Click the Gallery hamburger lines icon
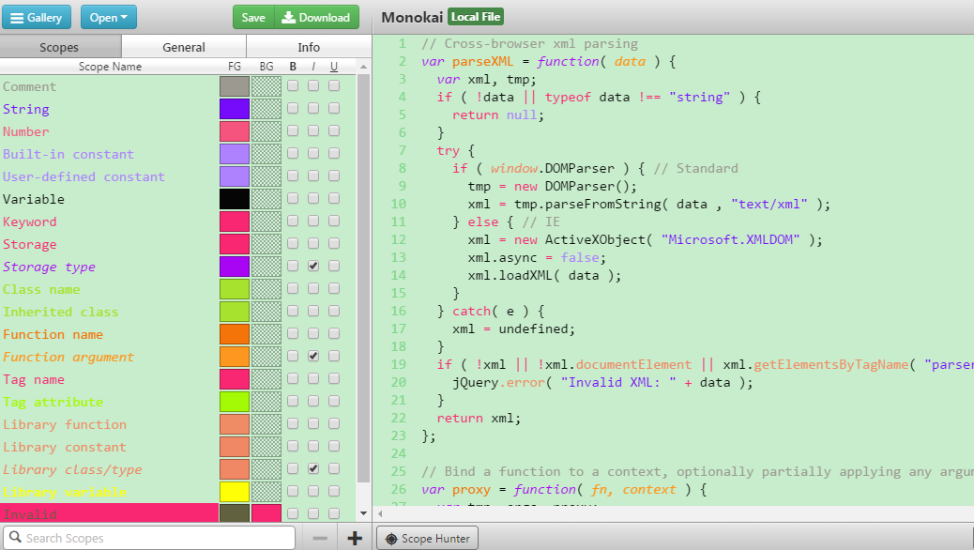 pos(18,18)
